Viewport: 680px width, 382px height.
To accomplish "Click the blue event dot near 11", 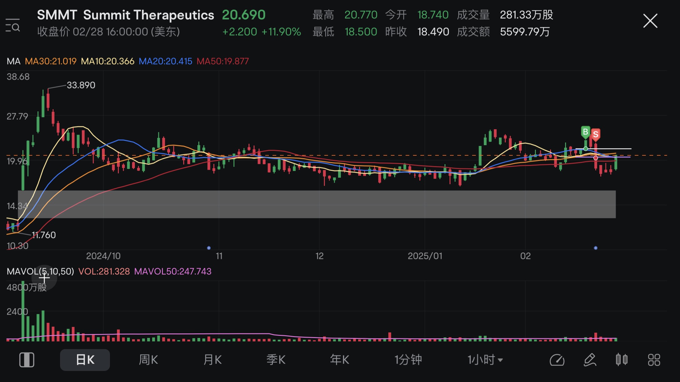I will point(209,248).
